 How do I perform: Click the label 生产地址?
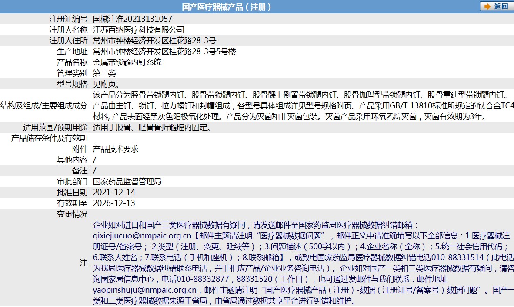(x=73, y=51)
